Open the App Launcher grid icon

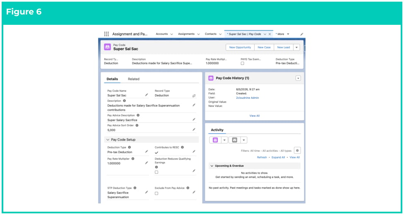pos(106,34)
